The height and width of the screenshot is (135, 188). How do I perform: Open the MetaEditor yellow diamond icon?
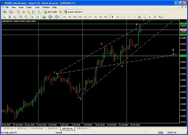click(x=60, y=12)
